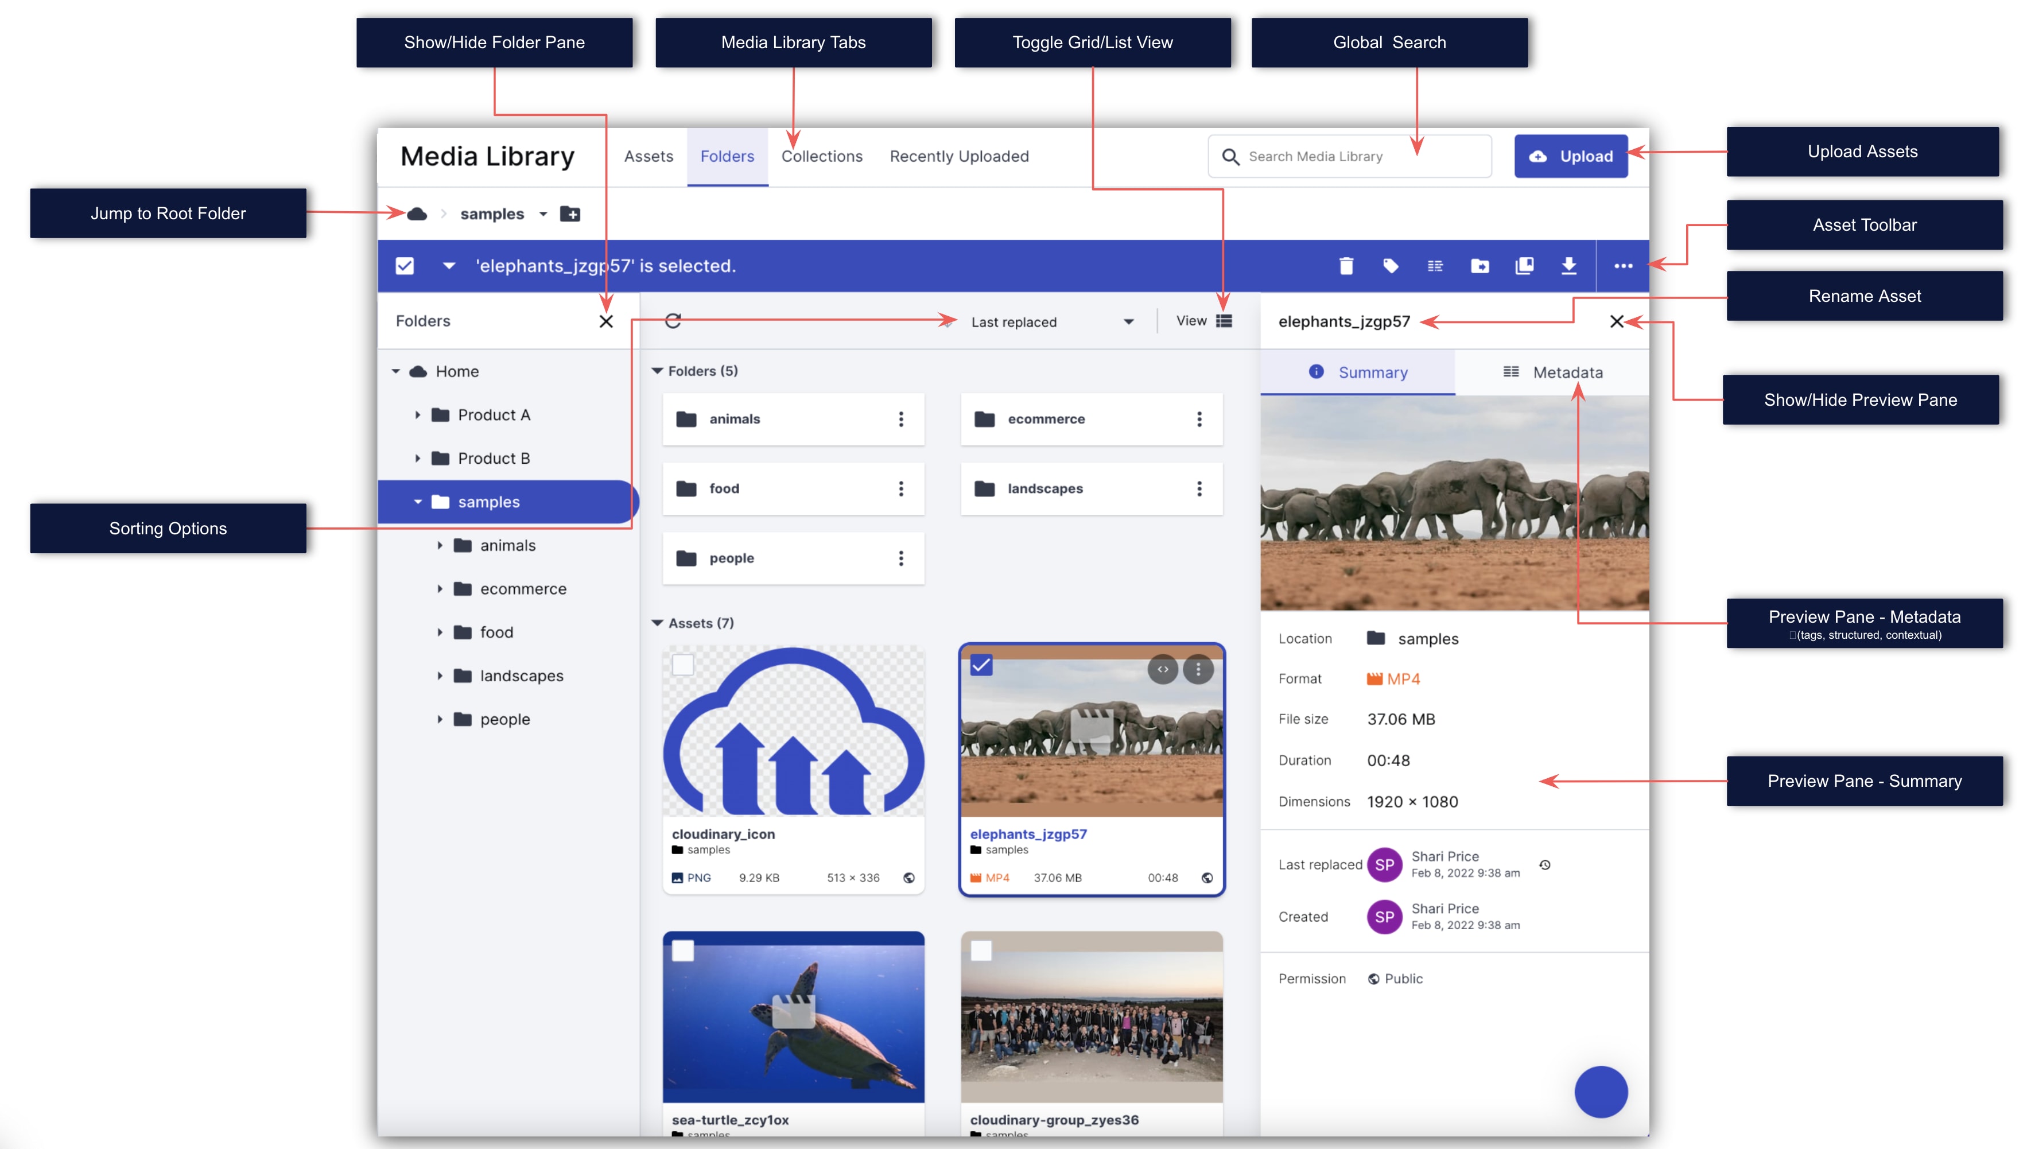Open the sea turtle video thumbnail

(x=793, y=1016)
